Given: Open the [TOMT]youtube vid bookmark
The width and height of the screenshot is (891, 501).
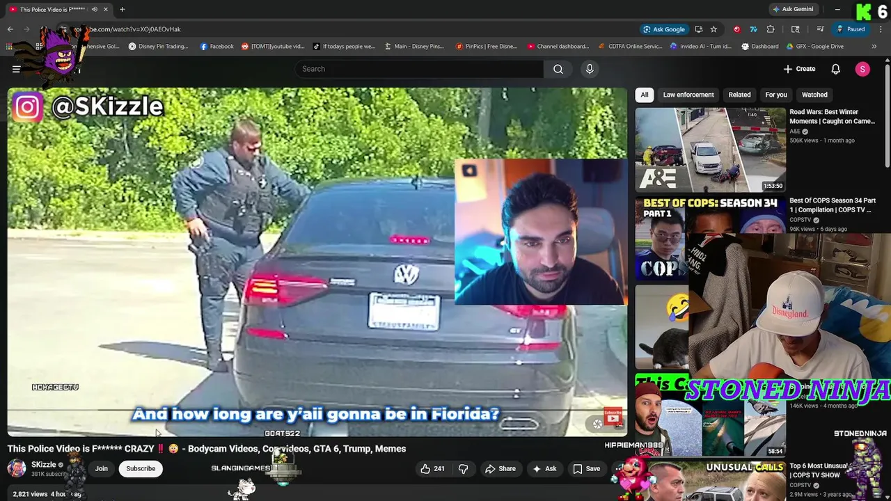Looking at the screenshot, I should 273,47.
